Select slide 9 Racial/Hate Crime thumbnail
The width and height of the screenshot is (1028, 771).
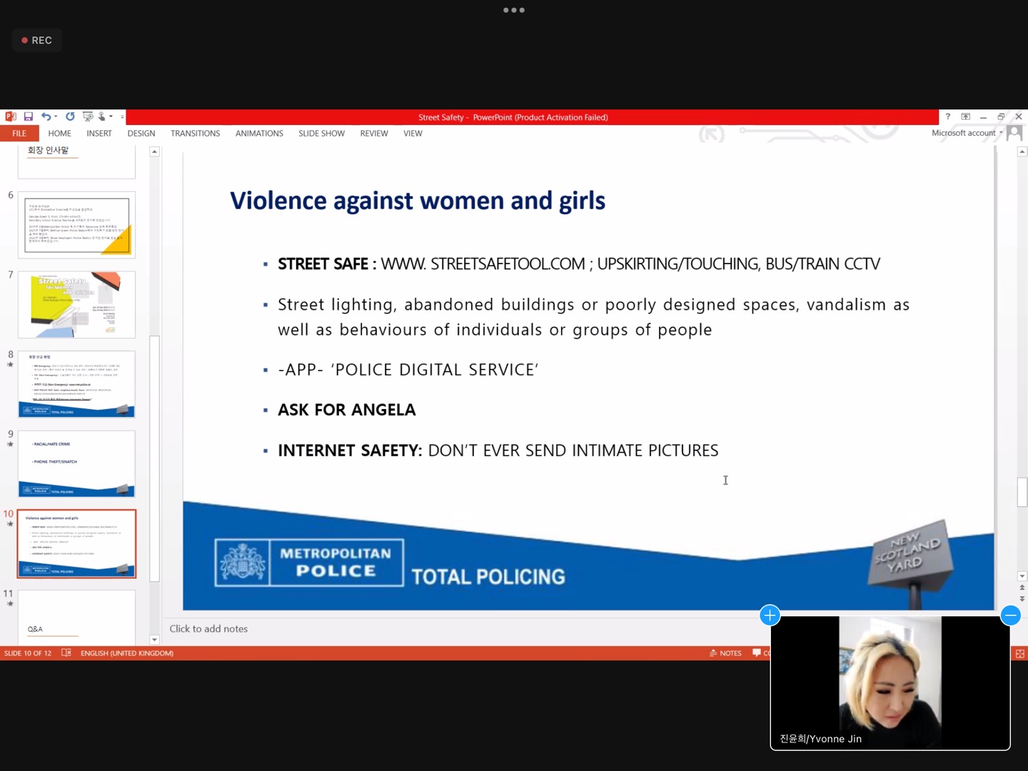[x=76, y=464]
